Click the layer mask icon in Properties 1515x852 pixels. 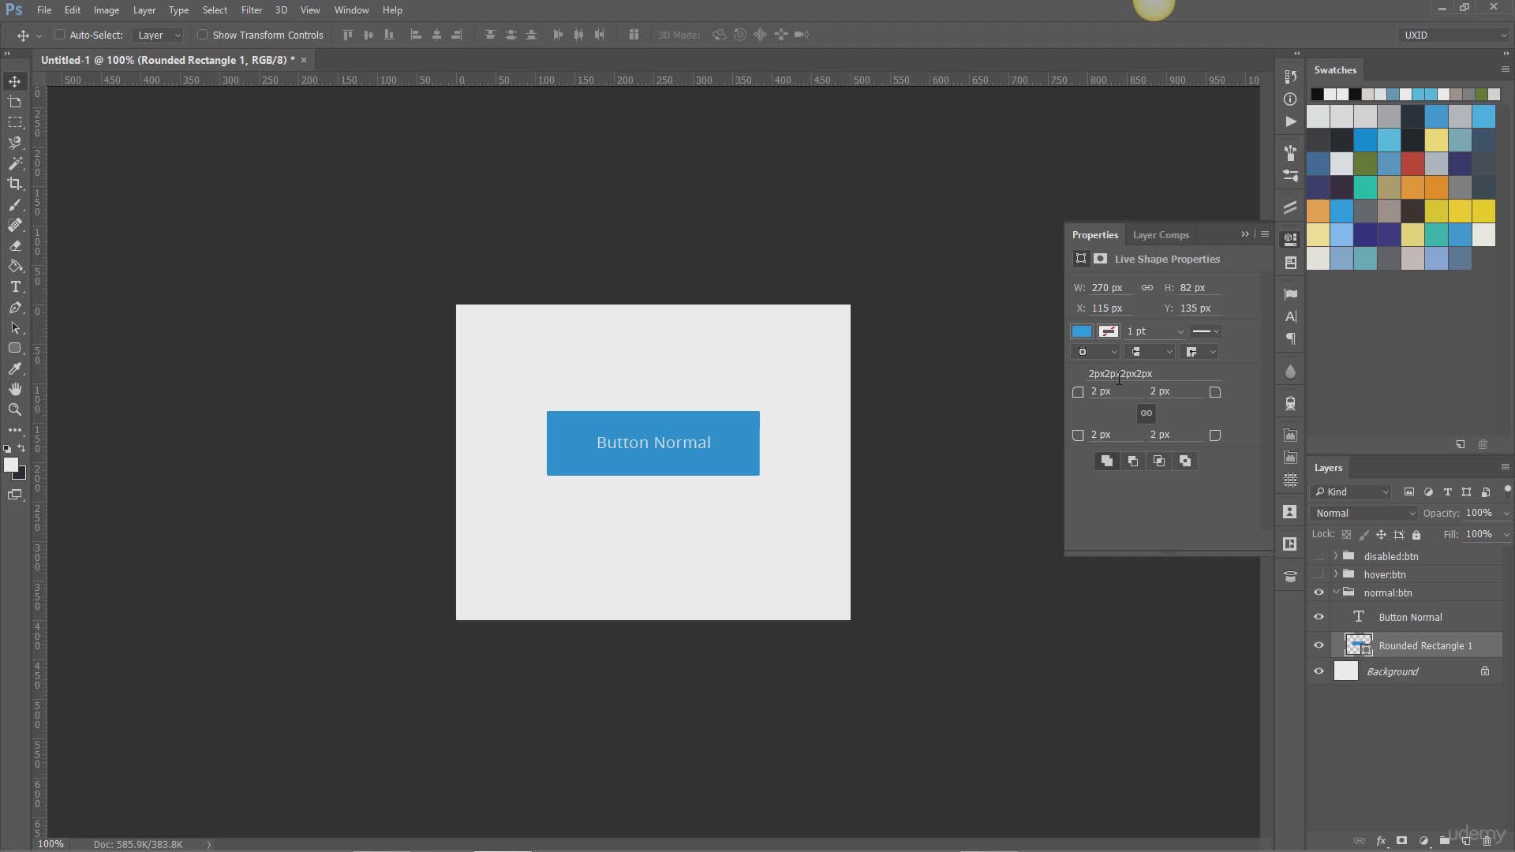(x=1100, y=259)
